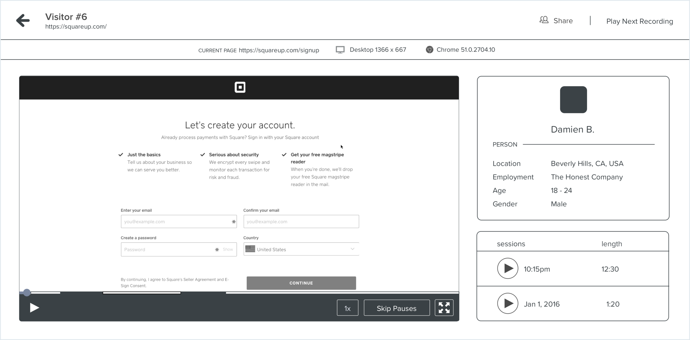Click the 'Get your free magstripe reader' checkmark
The height and width of the screenshot is (340, 690).
click(x=284, y=155)
